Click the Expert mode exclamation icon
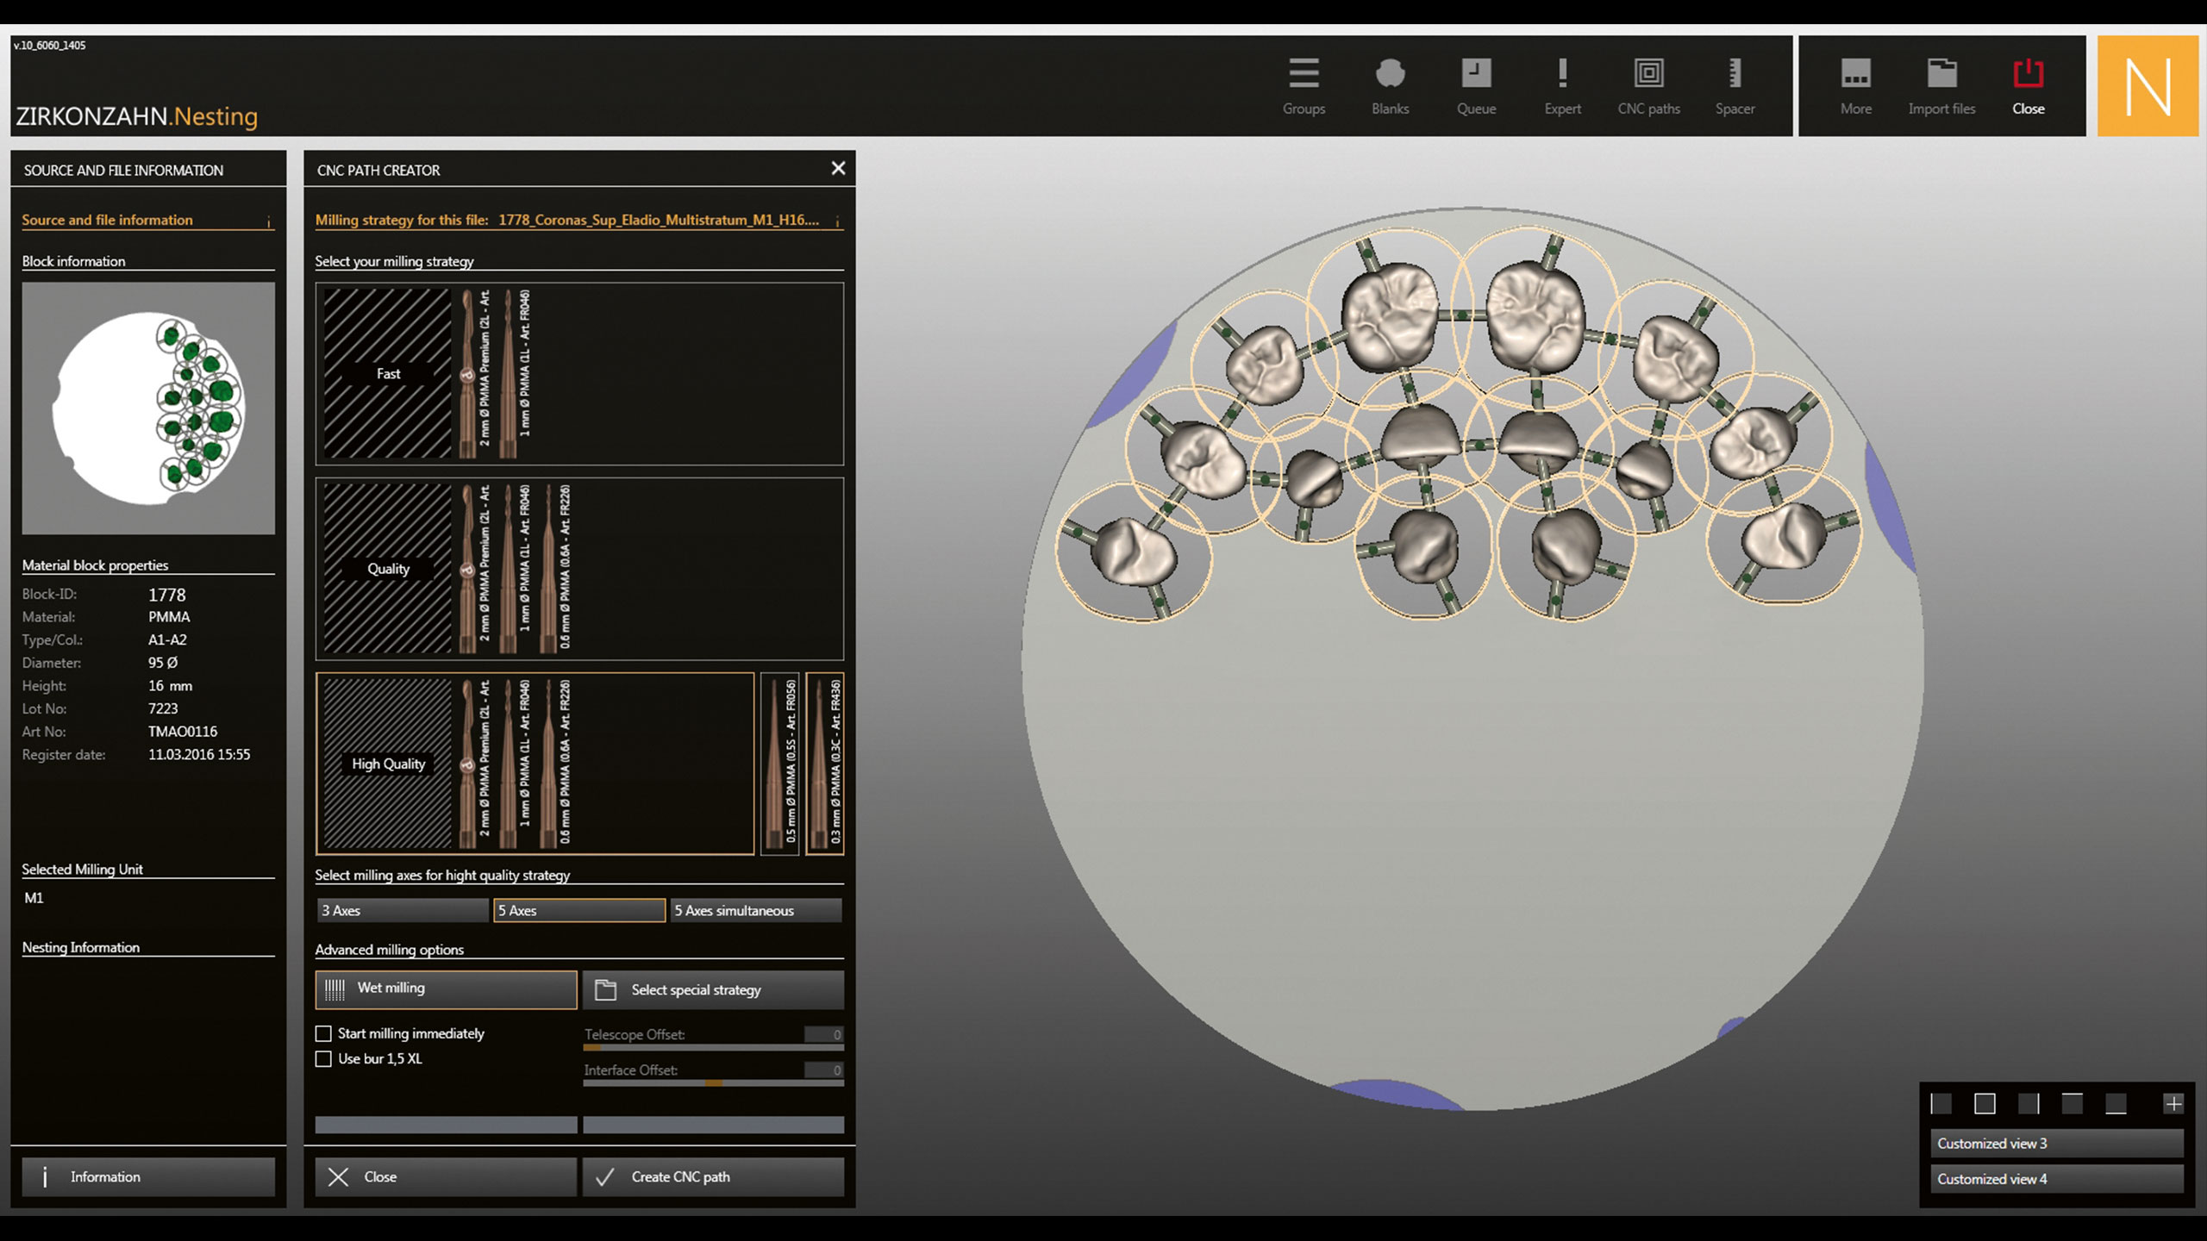The width and height of the screenshot is (2207, 1241). (x=1562, y=75)
